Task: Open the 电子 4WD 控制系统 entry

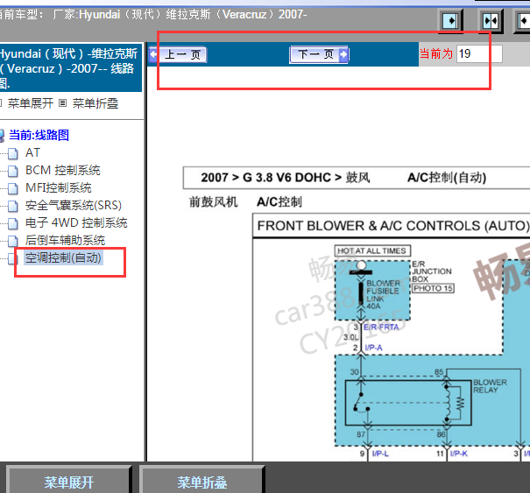Action: 76,223
